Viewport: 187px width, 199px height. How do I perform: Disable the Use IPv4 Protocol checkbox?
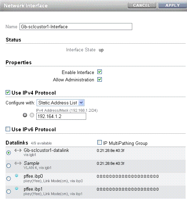click(x=8, y=93)
